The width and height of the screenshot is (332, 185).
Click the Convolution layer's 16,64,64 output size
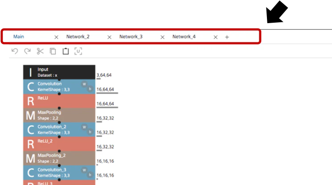(105, 89)
